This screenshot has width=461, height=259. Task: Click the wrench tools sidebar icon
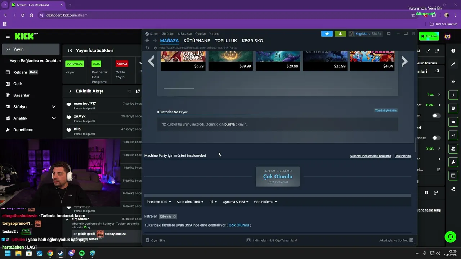coord(453,162)
